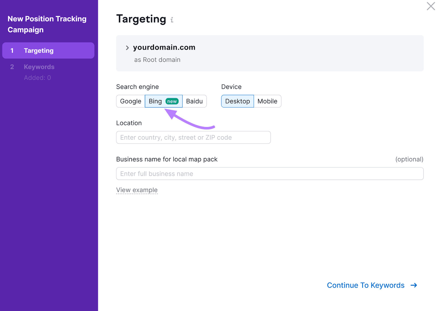Screen dimensions: 437x311
Task: Click the View example link
Action: coord(137,190)
